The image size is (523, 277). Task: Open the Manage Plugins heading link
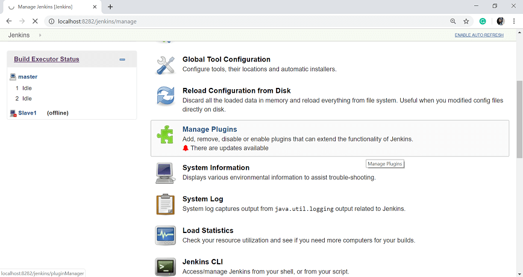210,129
